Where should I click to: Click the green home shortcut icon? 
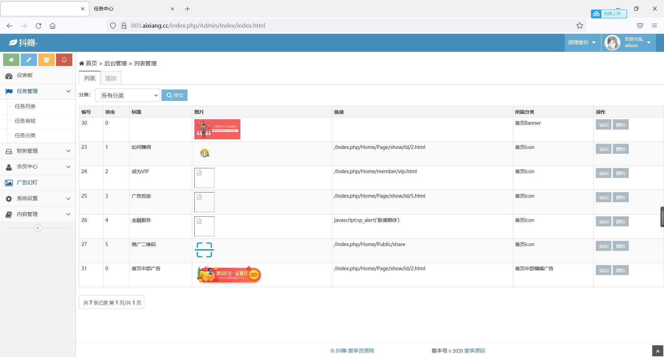pyautogui.click(x=11, y=60)
